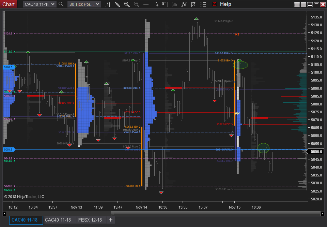Viewport: 327px width, 227px height.
Task: Click the PP pivot point label
Action: tap(237, 113)
